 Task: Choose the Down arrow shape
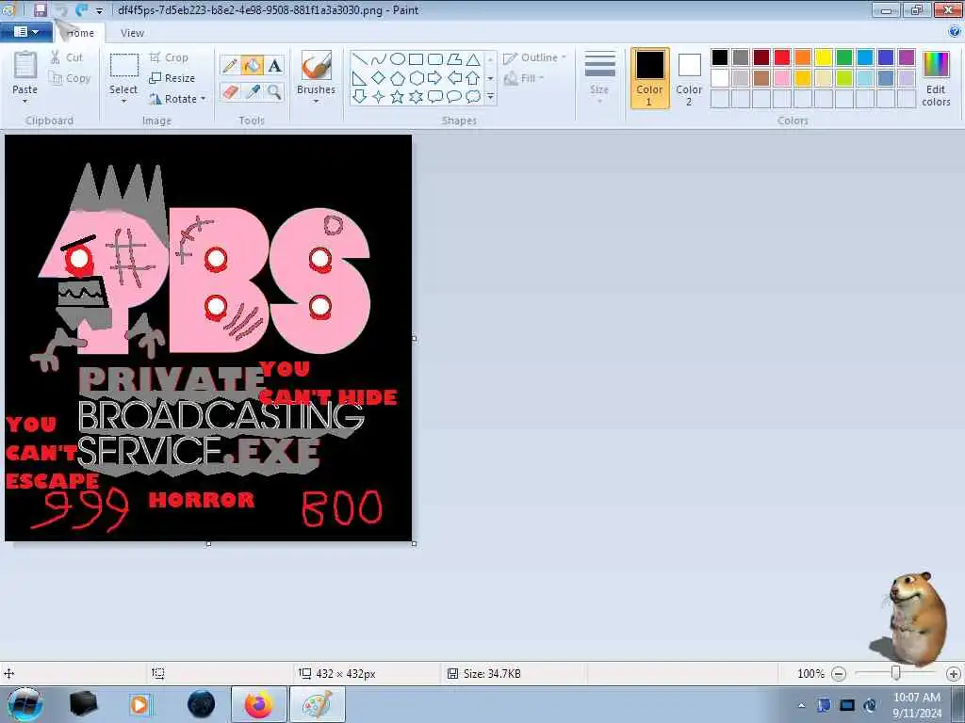(360, 97)
